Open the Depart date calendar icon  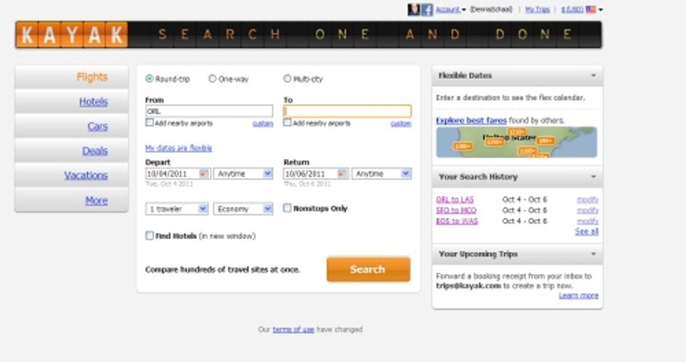204,173
